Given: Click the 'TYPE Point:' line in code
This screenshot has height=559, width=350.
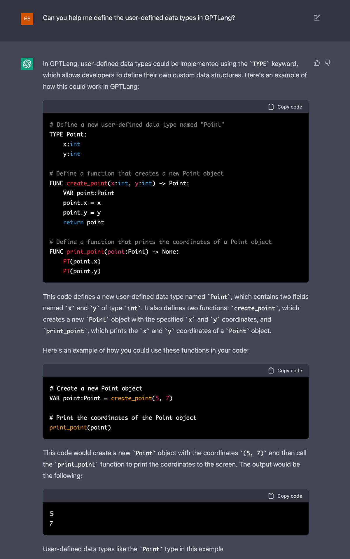Looking at the screenshot, I should point(68,134).
